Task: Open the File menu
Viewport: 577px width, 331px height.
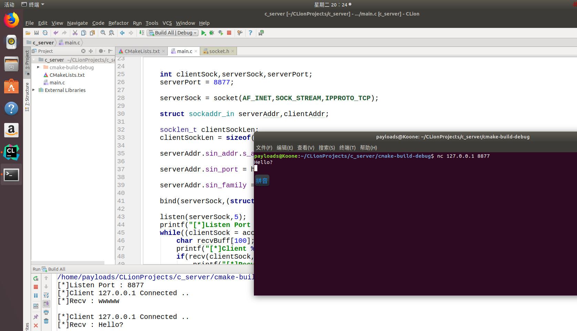Action: tap(30, 23)
